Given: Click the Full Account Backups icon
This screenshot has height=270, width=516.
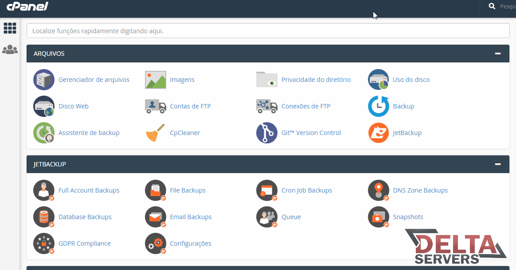Looking at the screenshot, I should click(44, 190).
